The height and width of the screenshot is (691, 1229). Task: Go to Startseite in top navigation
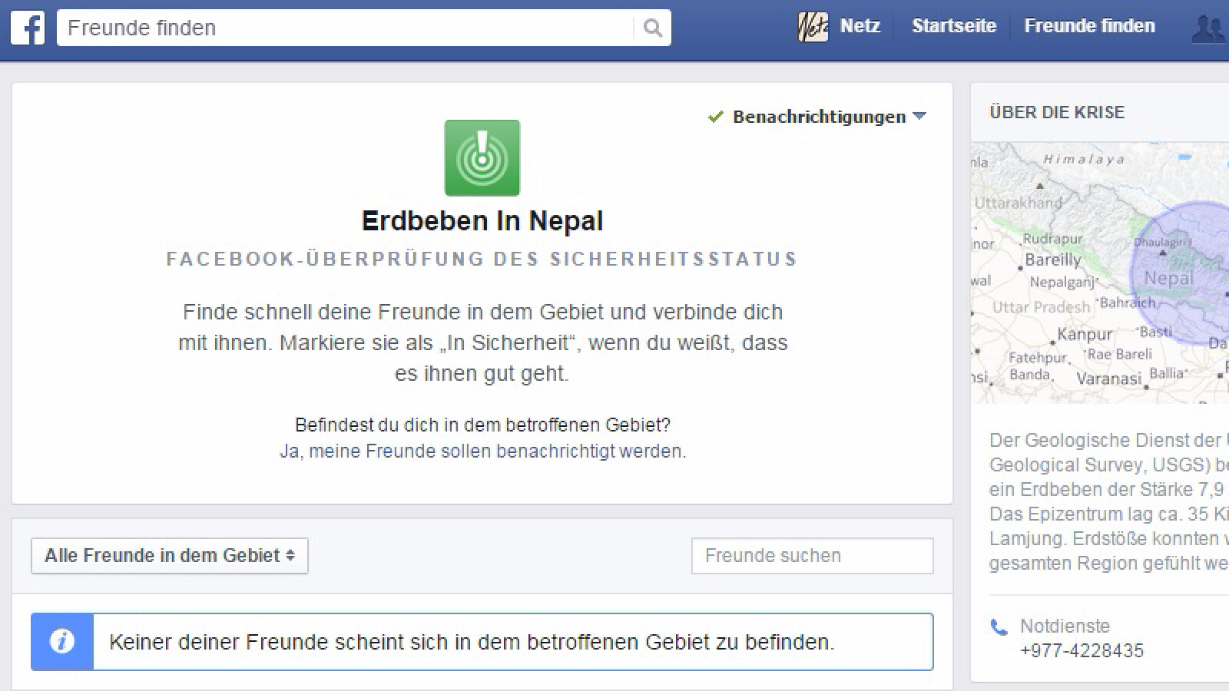coord(953,26)
